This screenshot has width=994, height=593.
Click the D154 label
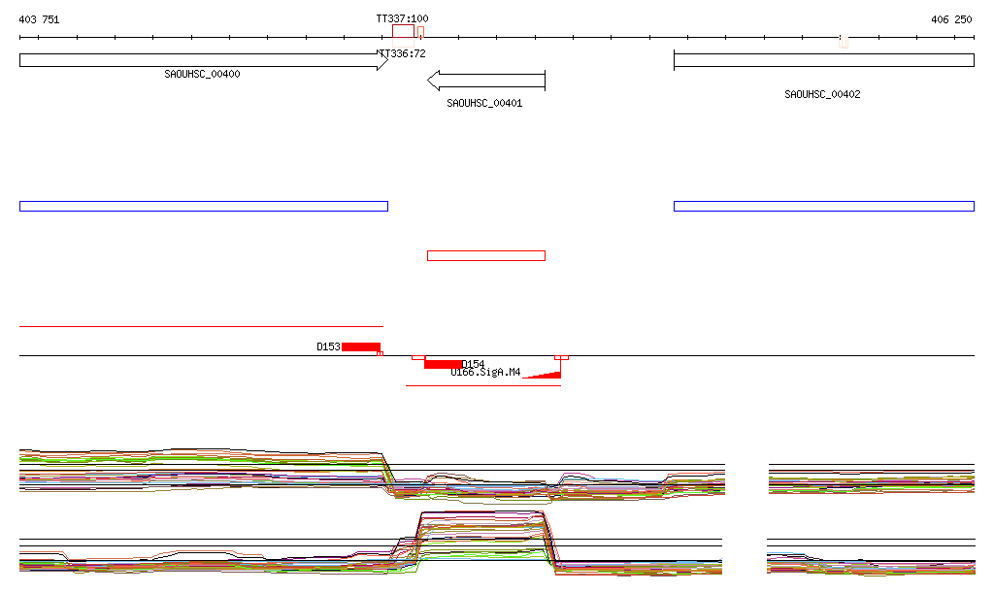click(x=473, y=364)
